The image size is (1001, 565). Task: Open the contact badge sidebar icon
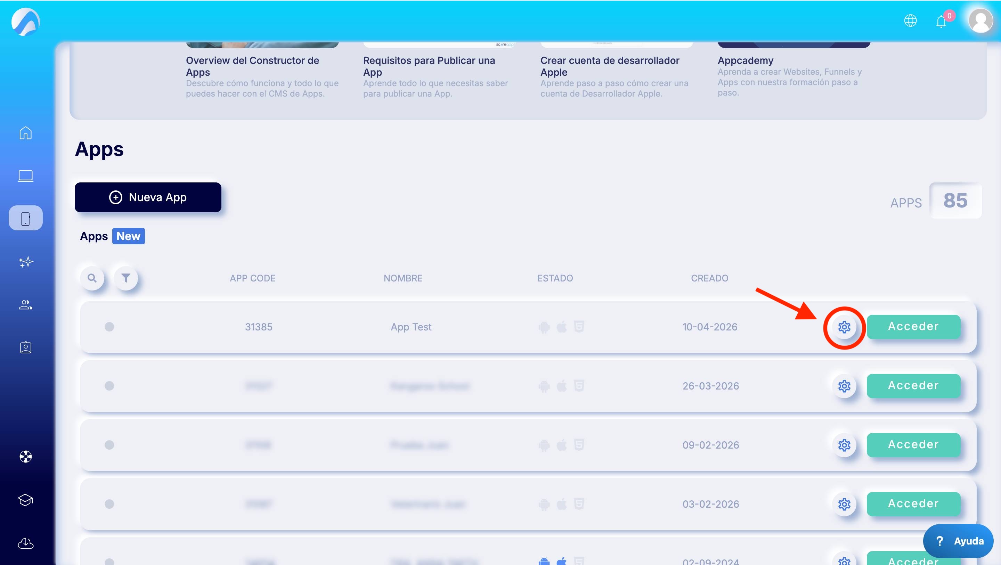coord(26,347)
